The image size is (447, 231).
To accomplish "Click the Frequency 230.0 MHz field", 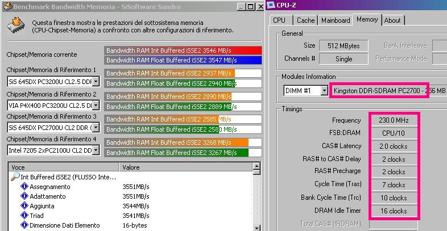I will coord(394,120).
